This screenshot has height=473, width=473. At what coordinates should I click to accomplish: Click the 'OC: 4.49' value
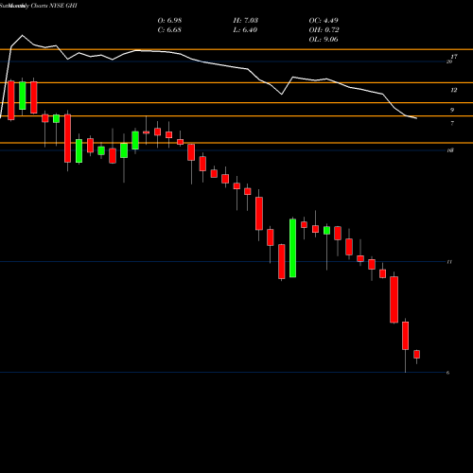(x=324, y=21)
